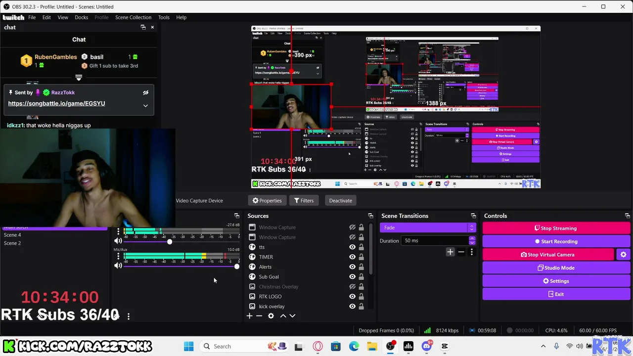Float the chat dock
Screen dimensions: 633x356
click(143, 27)
